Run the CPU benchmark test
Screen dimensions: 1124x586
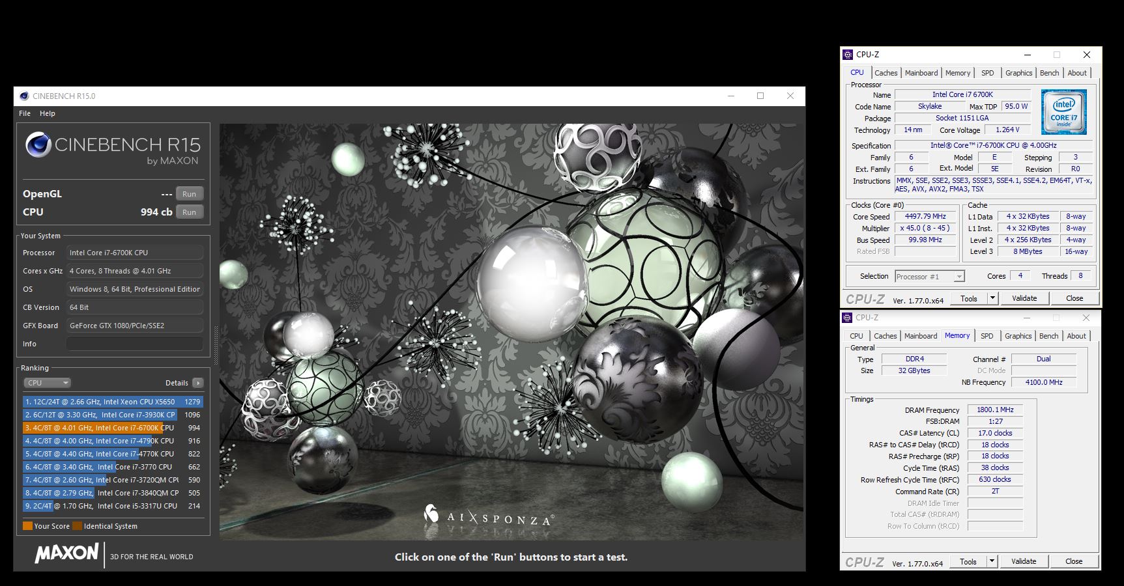click(x=190, y=212)
